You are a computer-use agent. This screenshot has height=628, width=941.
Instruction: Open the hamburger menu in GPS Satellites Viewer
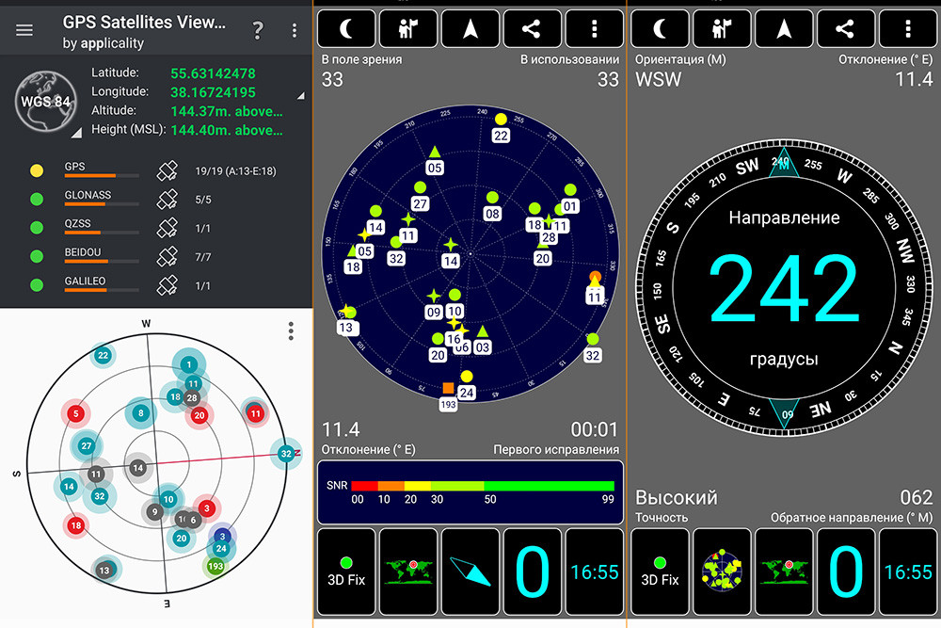[x=24, y=30]
